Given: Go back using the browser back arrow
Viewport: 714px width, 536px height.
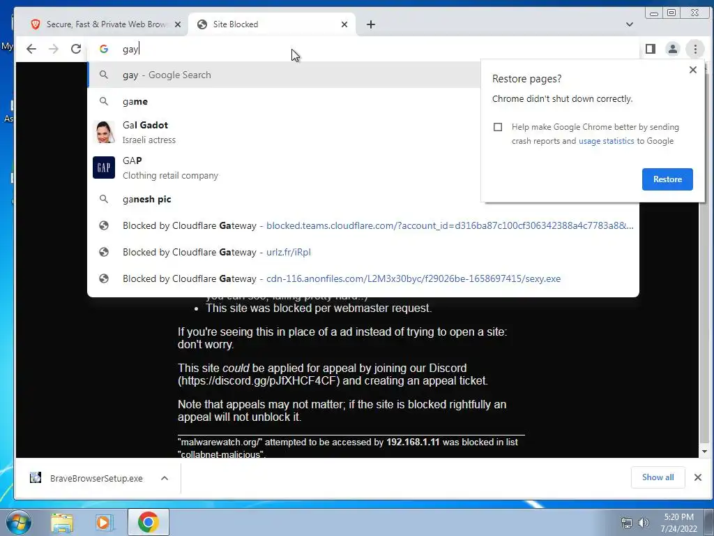Looking at the screenshot, I should pyautogui.click(x=31, y=49).
